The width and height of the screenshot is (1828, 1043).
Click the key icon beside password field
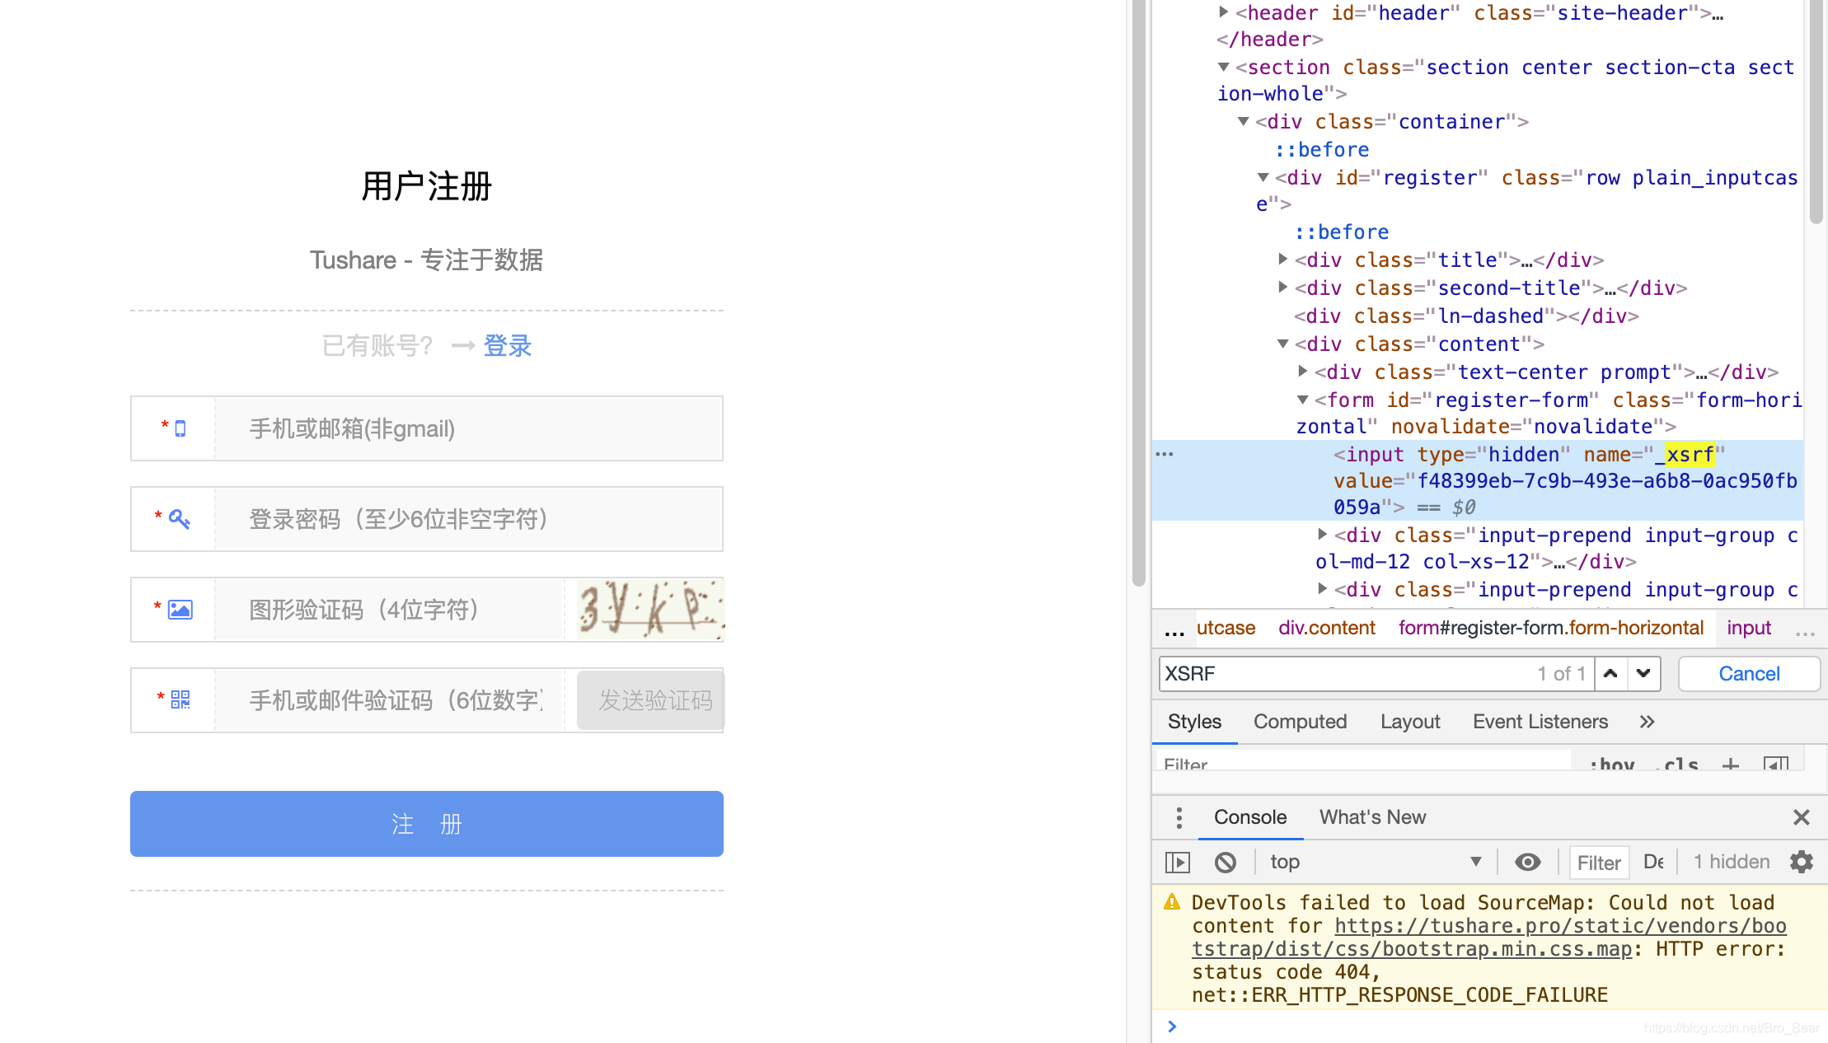[x=179, y=519]
